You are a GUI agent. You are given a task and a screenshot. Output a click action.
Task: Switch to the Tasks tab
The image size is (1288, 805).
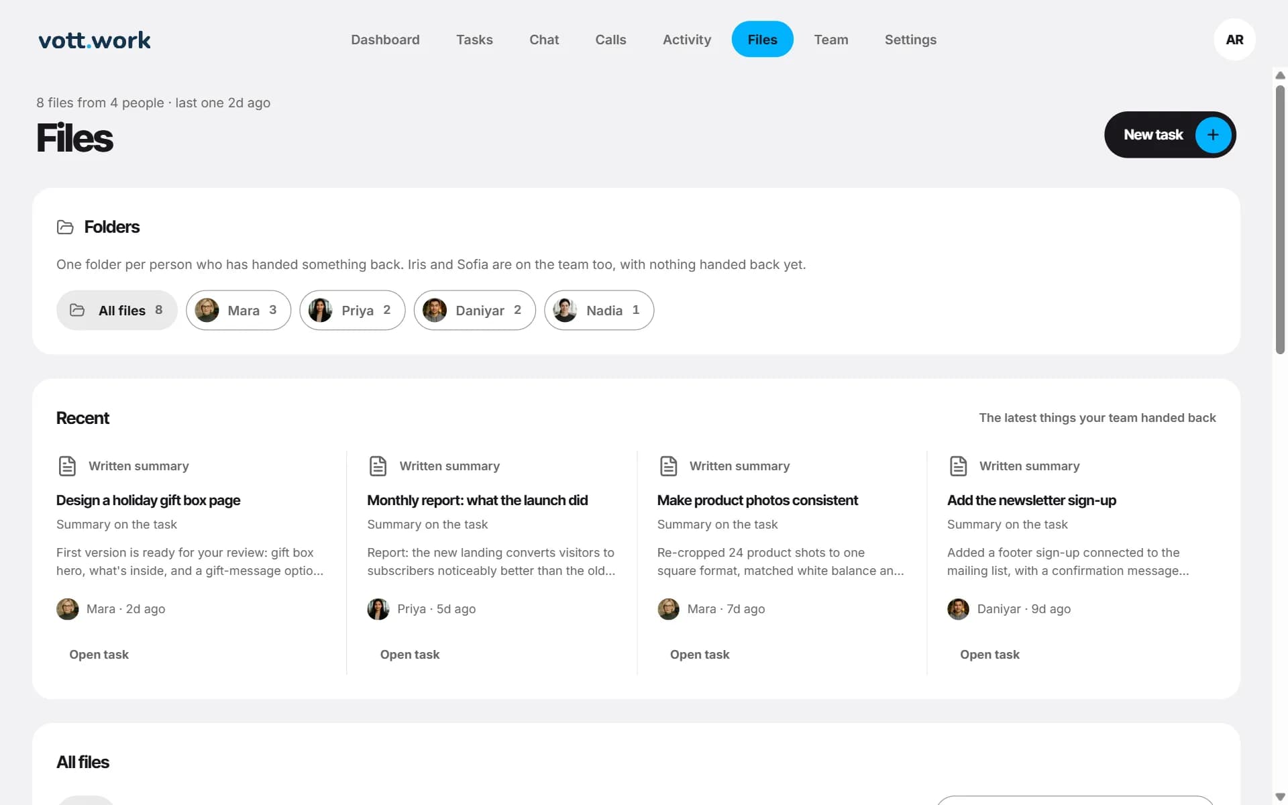(474, 40)
